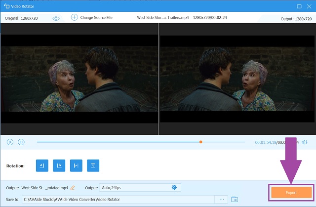Click Change Source File label

pyautogui.click(x=96, y=17)
